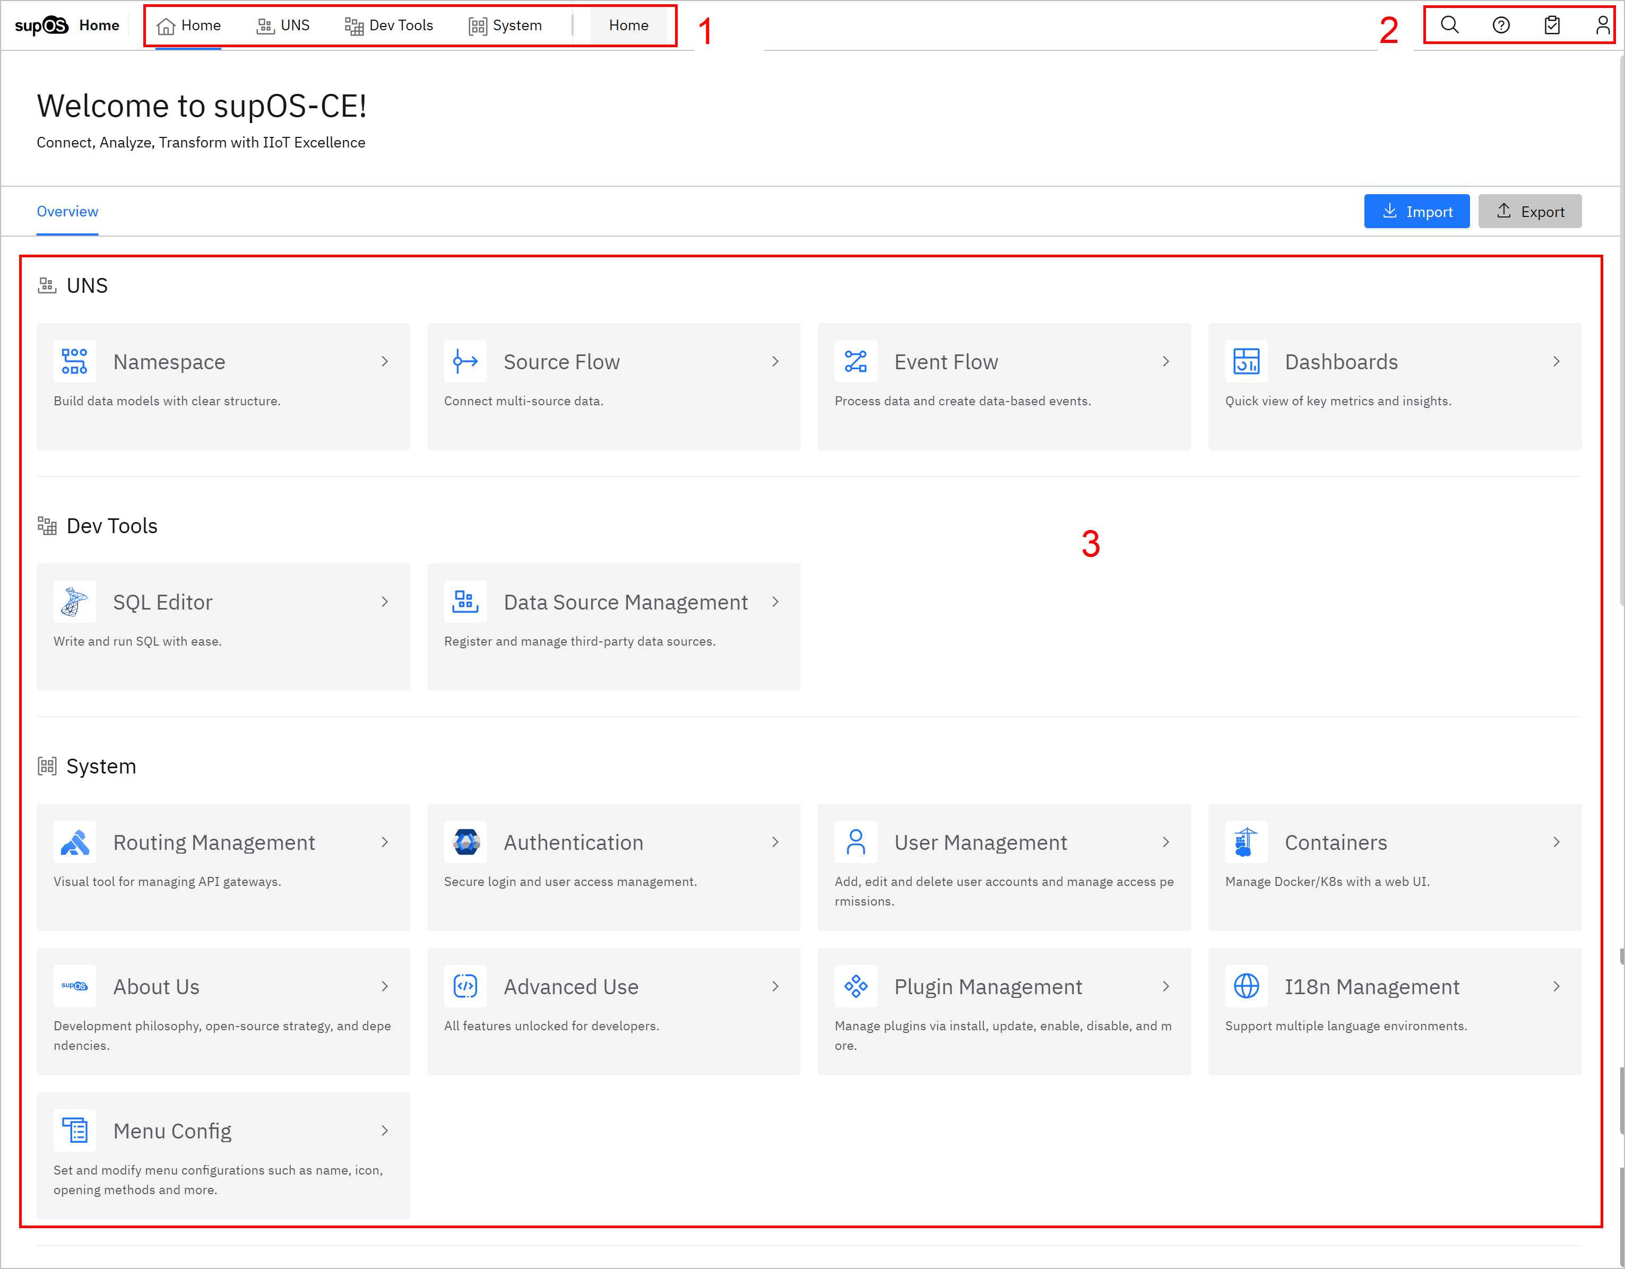Click the Source Flow card icon
Image resolution: width=1625 pixels, height=1269 pixels.
pyautogui.click(x=465, y=361)
